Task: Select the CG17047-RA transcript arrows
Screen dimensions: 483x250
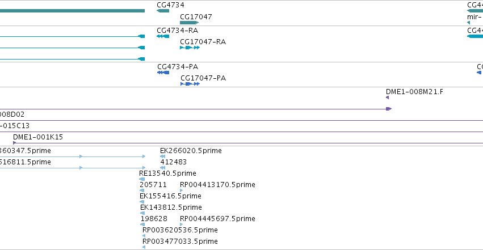Action: click(190, 48)
